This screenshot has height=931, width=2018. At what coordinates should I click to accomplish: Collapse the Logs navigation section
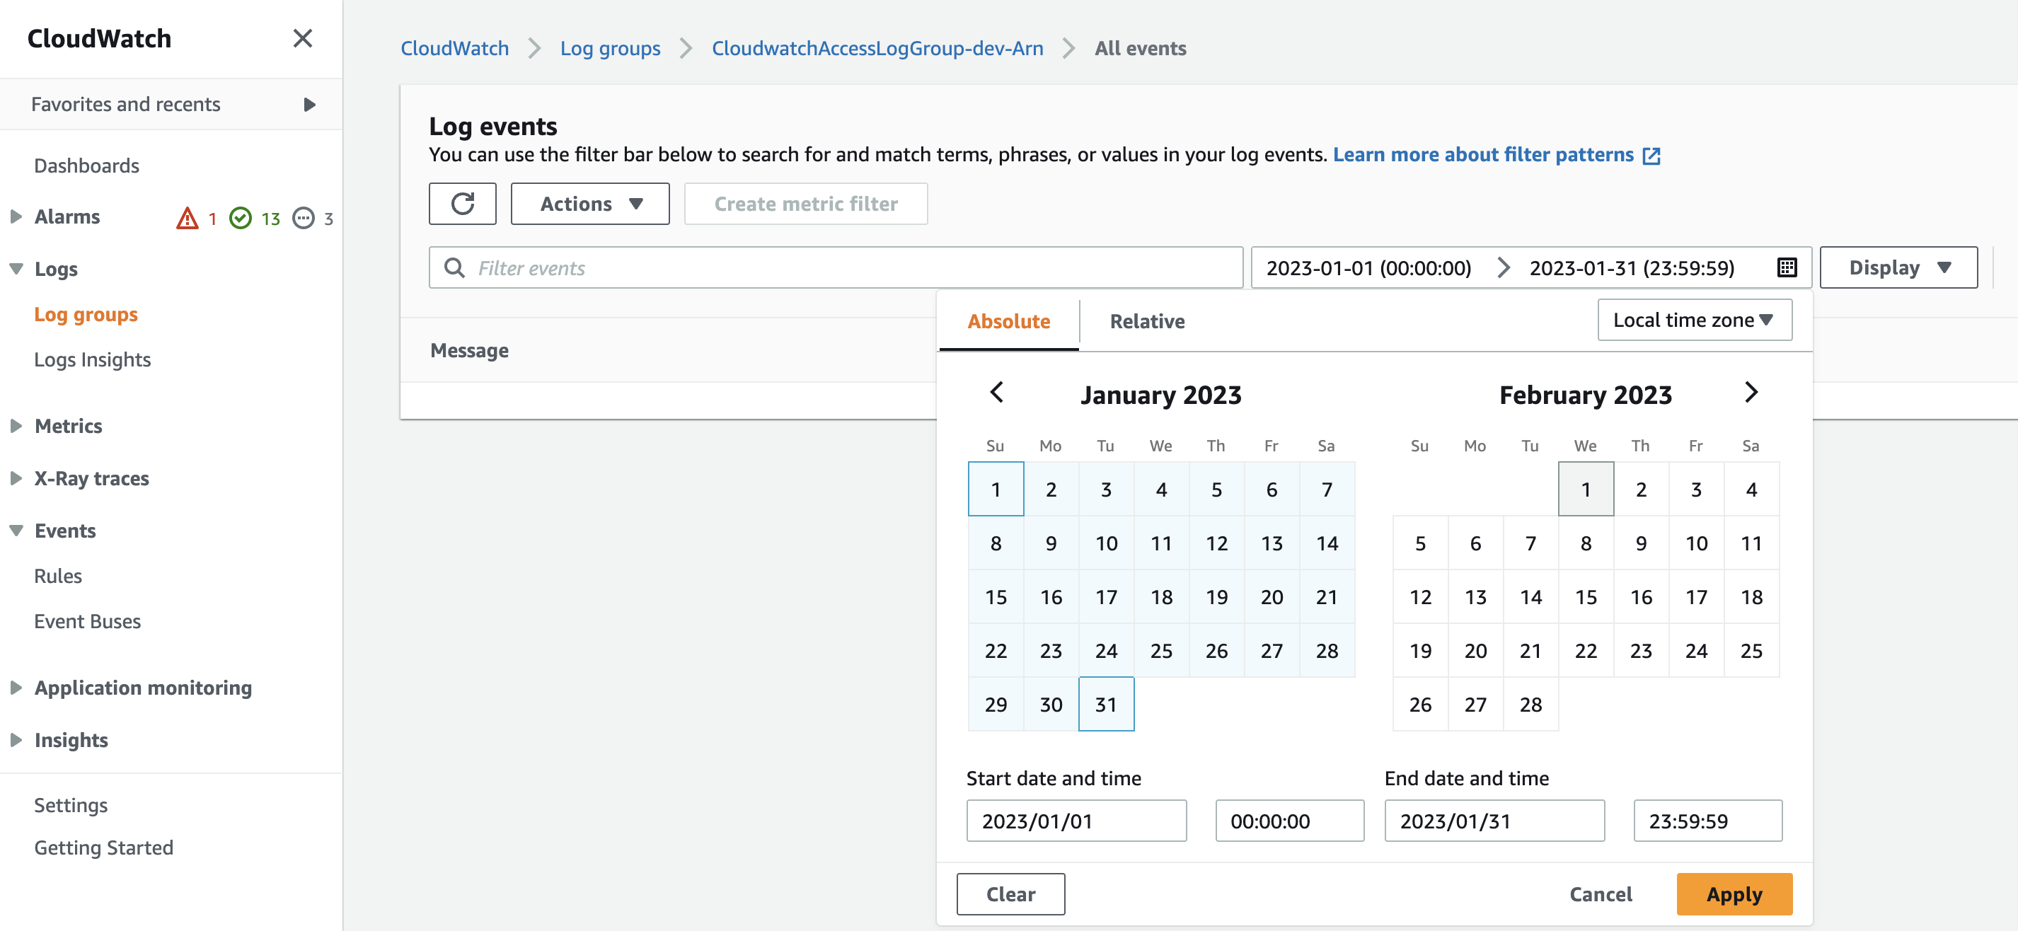[16, 269]
